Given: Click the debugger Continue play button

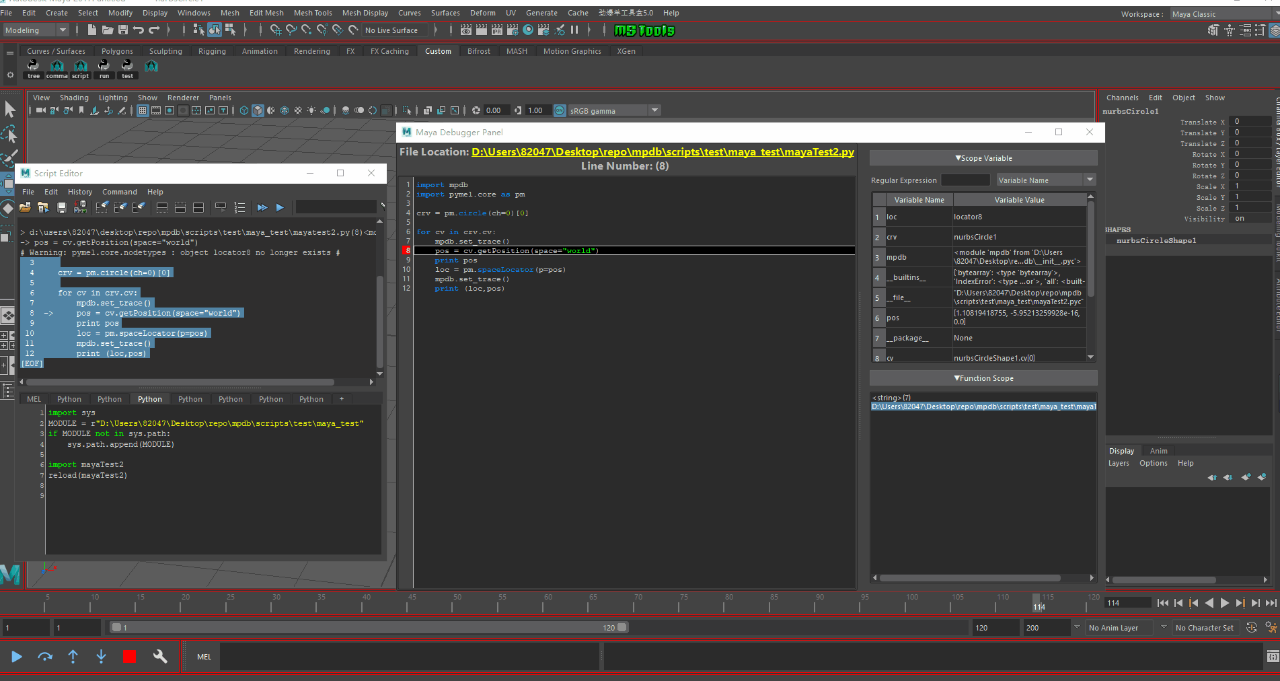Looking at the screenshot, I should [16, 656].
